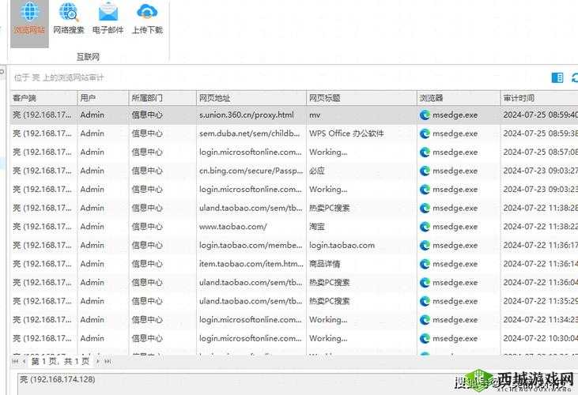Go to first page in pagination bar
This screenshot has width=578, height=395.
pos(15,361)
